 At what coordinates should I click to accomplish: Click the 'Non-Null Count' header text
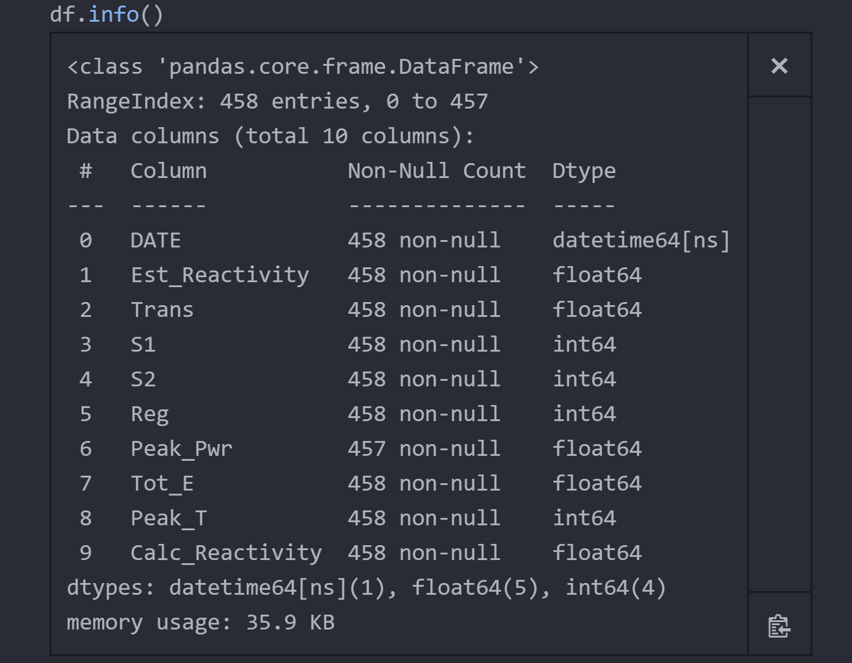click(x=437, y=171)
